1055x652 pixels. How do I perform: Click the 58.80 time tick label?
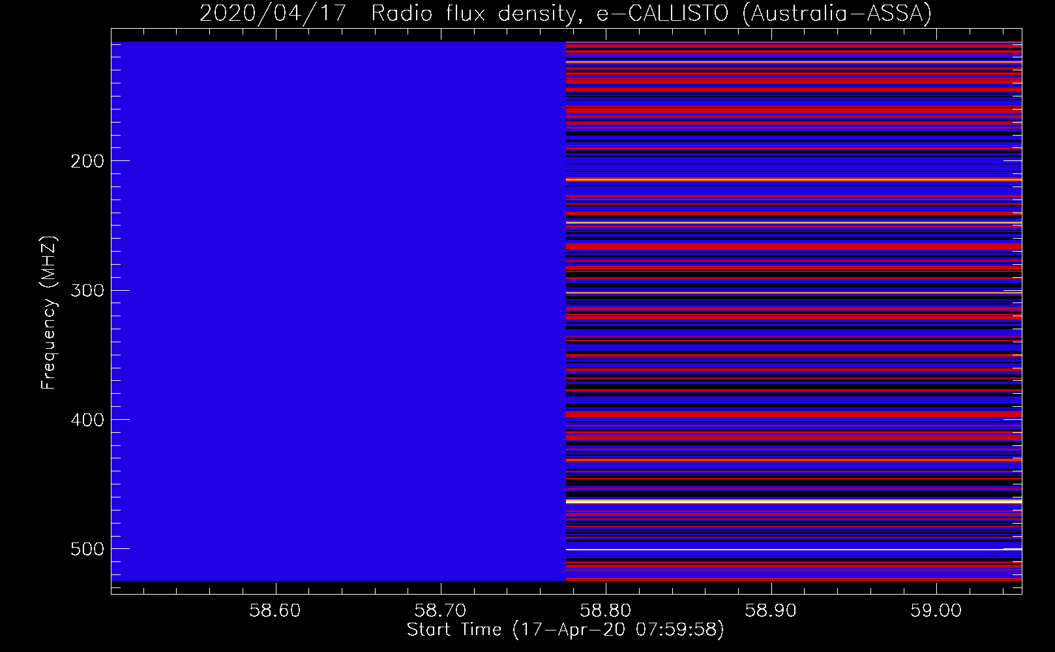pos(606,611)
